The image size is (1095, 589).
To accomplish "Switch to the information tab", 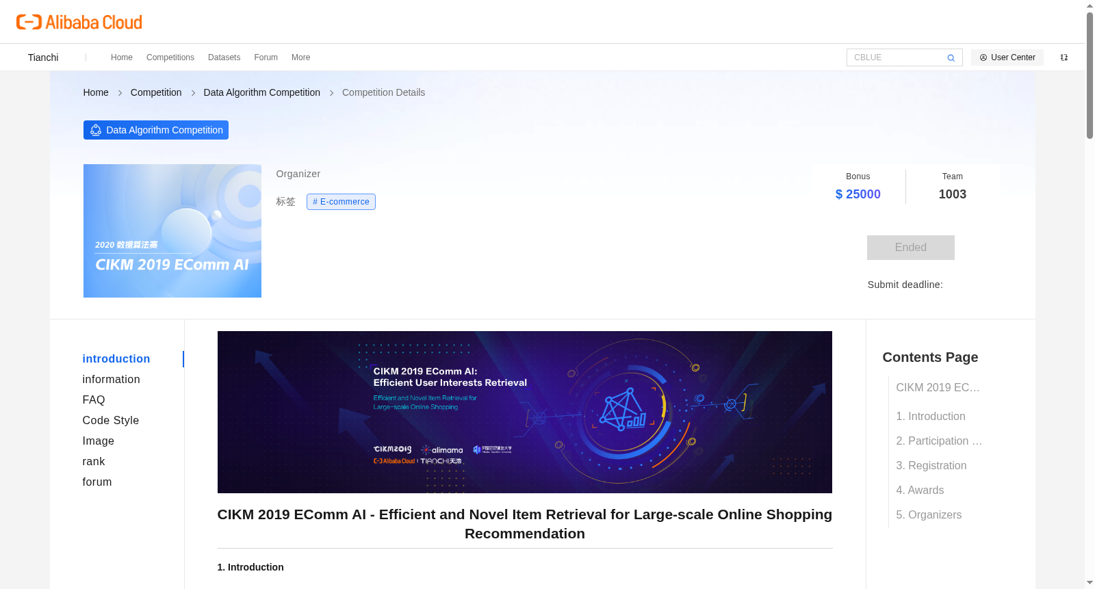I will pyautogui.click(x=112, y=380).
